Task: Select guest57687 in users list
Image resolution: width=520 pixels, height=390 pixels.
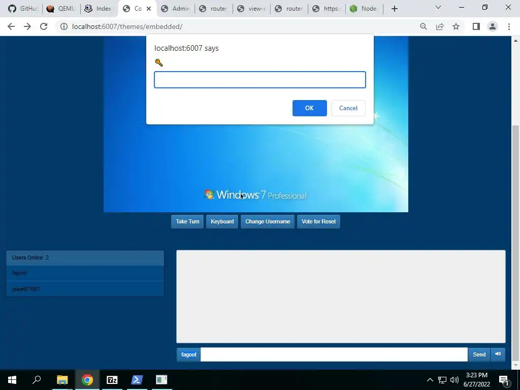Action: click(85, 289)
